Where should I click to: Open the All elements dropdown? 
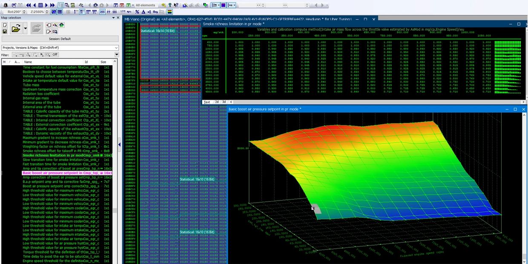pos(145,5)
